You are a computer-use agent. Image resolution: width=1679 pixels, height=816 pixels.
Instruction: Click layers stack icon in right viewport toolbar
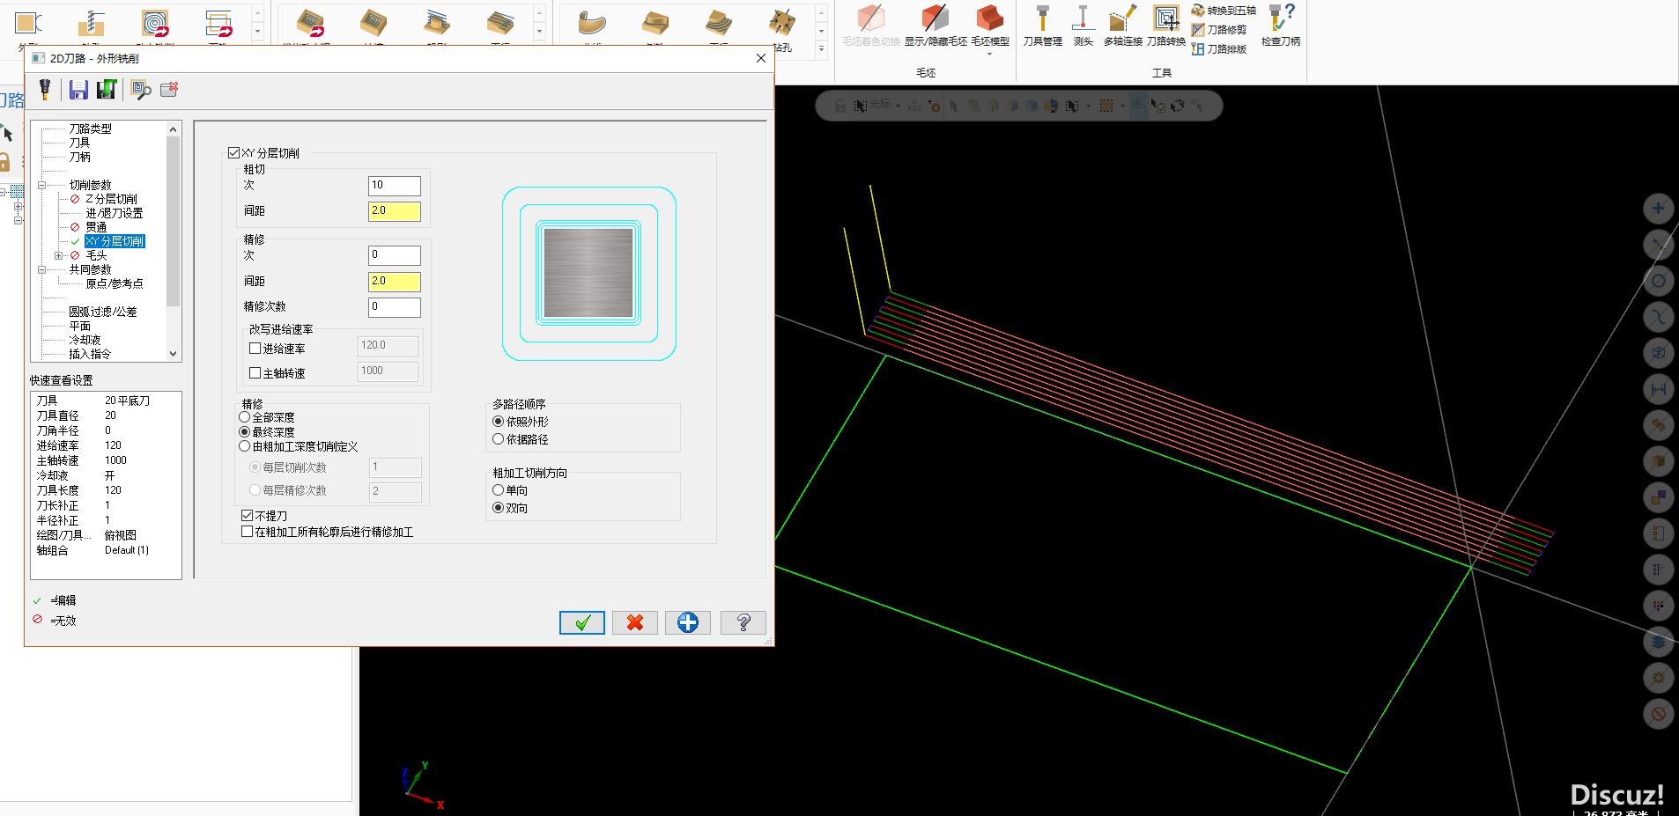[1658, 642]
